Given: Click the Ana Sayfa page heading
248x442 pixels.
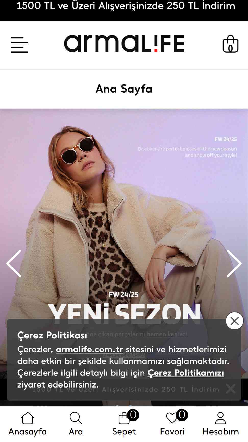Looking at the screenshot, I should 124,89.
